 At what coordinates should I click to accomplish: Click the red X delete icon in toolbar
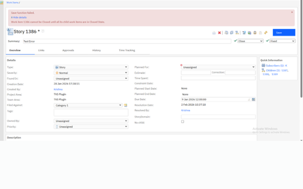(219, 33)
